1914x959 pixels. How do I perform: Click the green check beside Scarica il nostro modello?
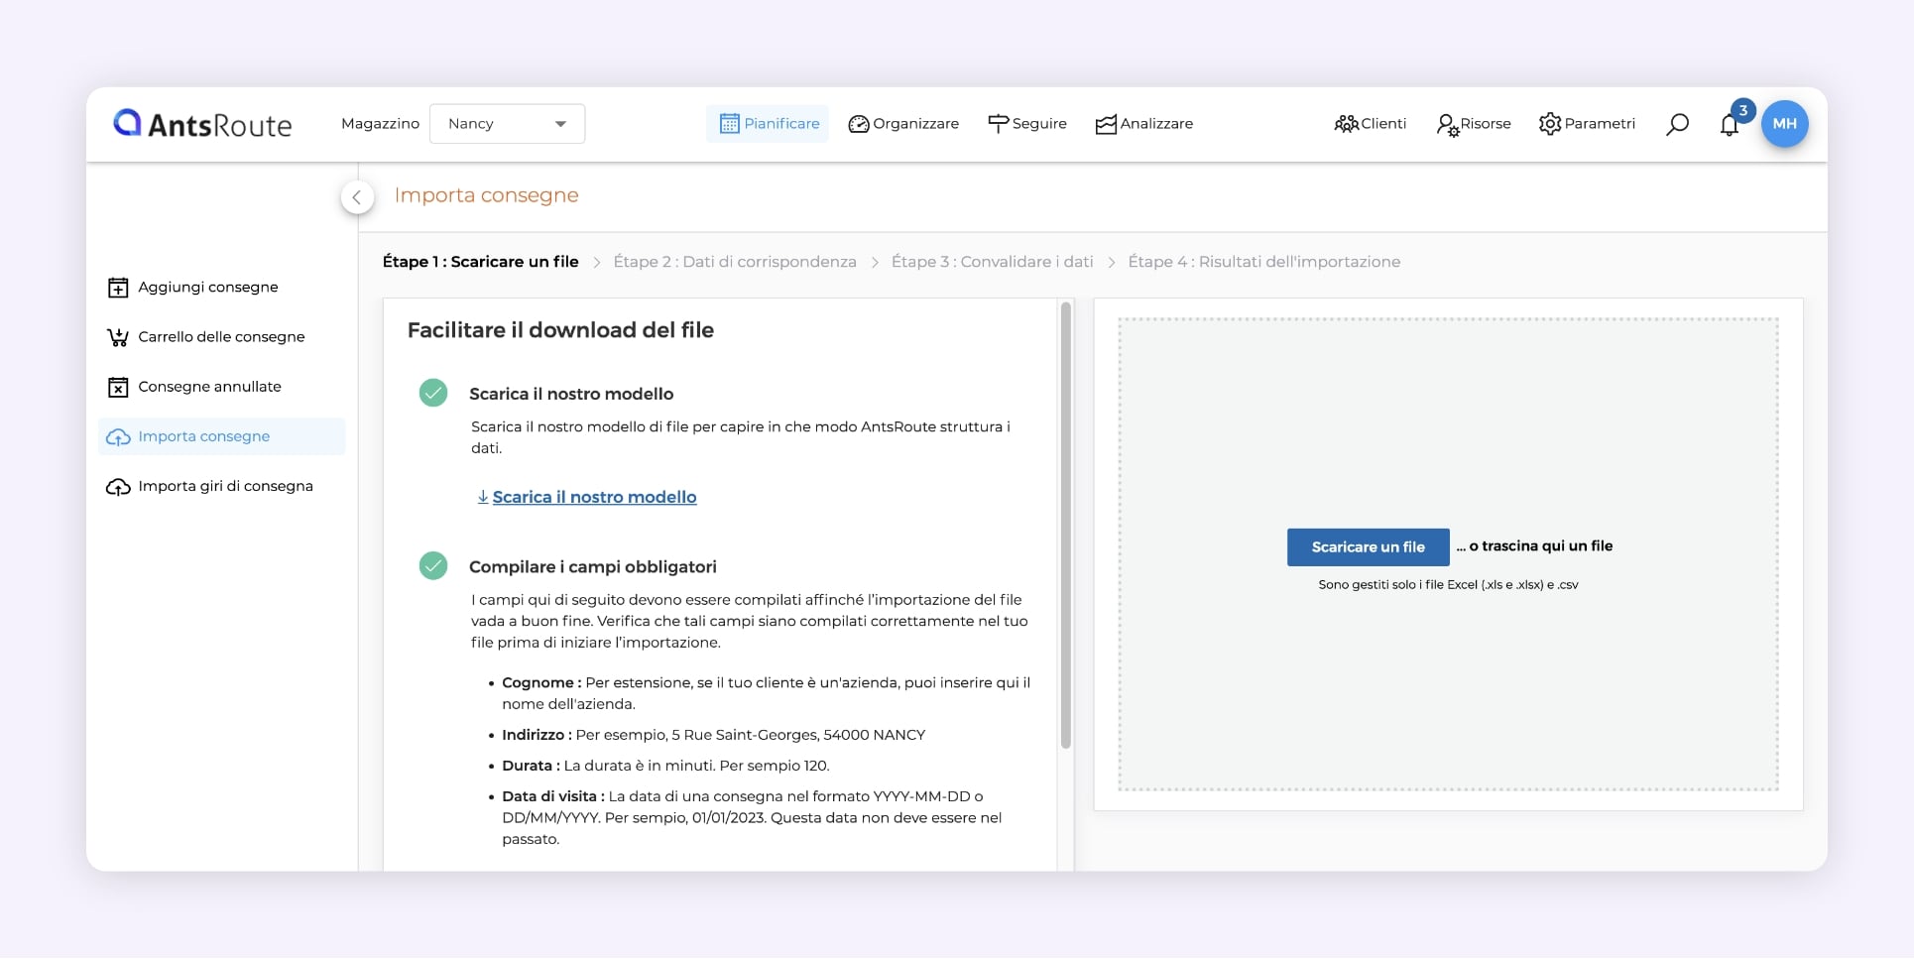point(433,394)
